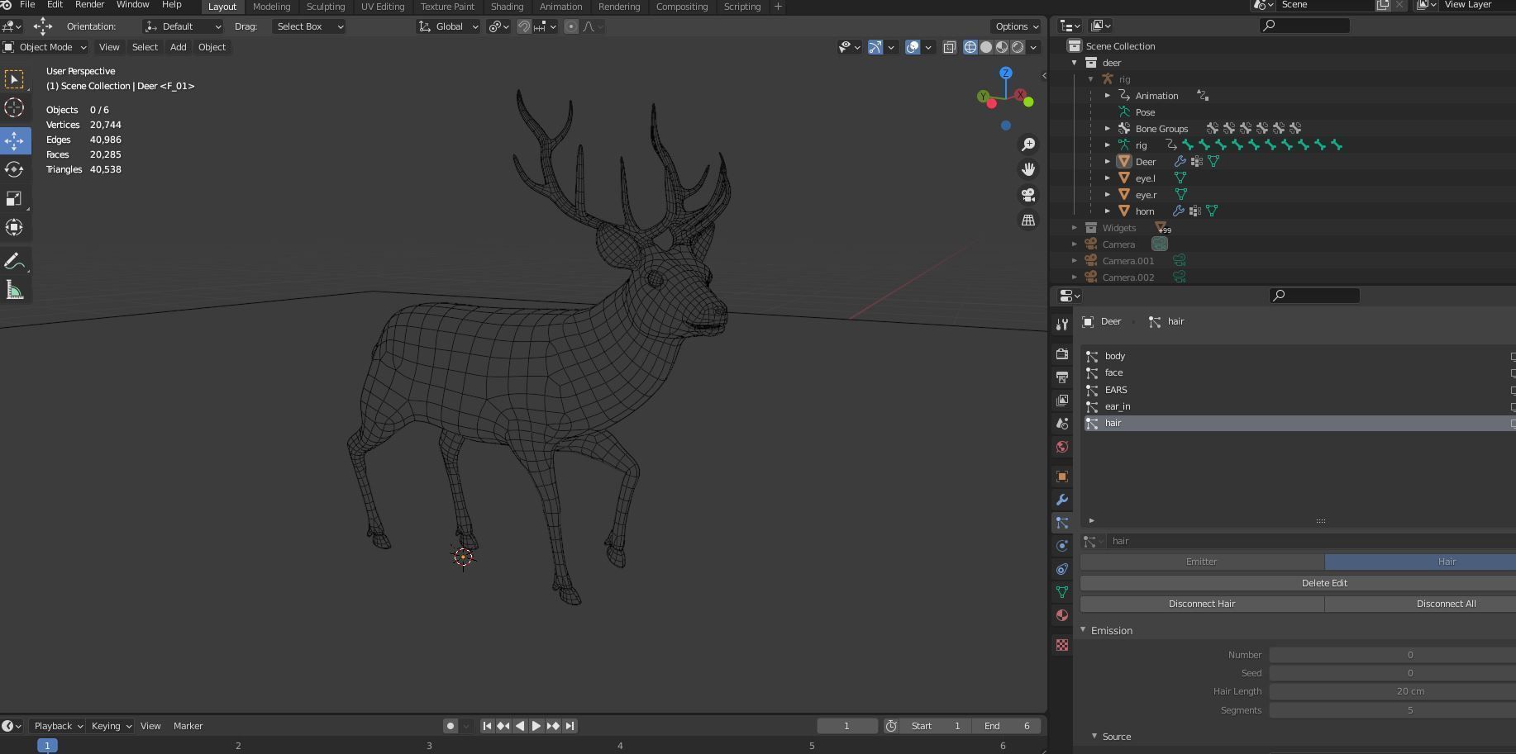
Task: Activate the Scale tool
Action: tap(14, 198)
